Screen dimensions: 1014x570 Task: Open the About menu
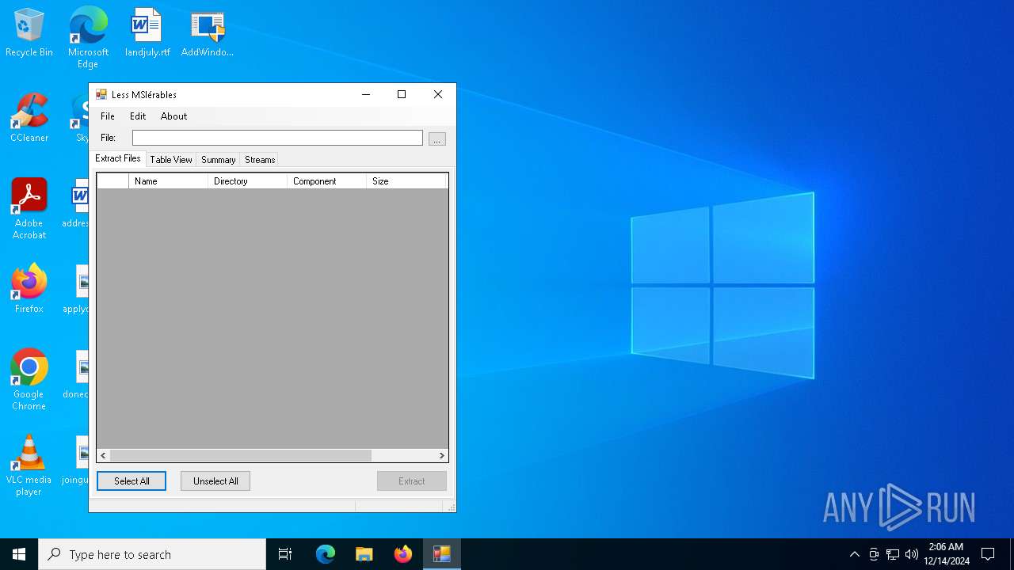coord(173,116)
